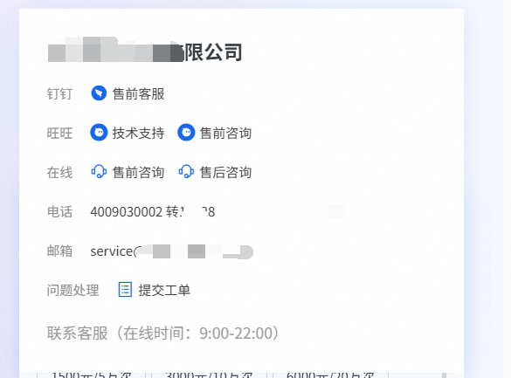Click the 电话 row label
Screen dimensions: 511x378
coord(59,212)
